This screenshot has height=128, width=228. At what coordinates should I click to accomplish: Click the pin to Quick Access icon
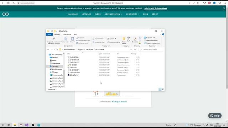click(54, 39)
